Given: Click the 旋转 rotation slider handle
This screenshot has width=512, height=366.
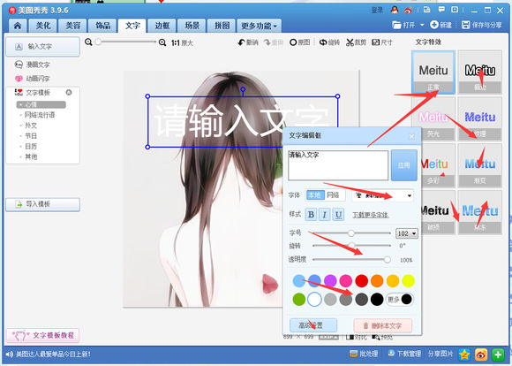Looking at the screenshot, I should [x=351, y=245].
